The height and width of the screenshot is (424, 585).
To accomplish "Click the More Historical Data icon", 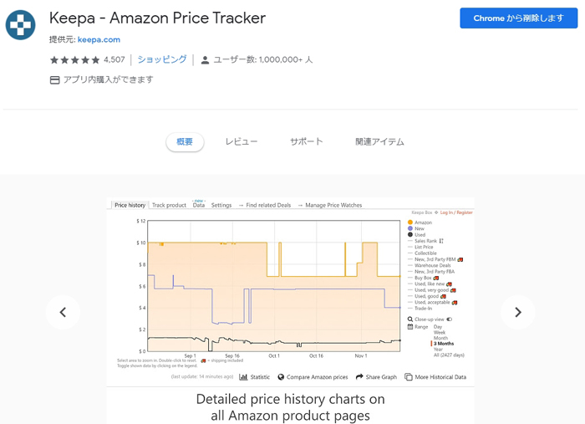I will tap(409, 377).
